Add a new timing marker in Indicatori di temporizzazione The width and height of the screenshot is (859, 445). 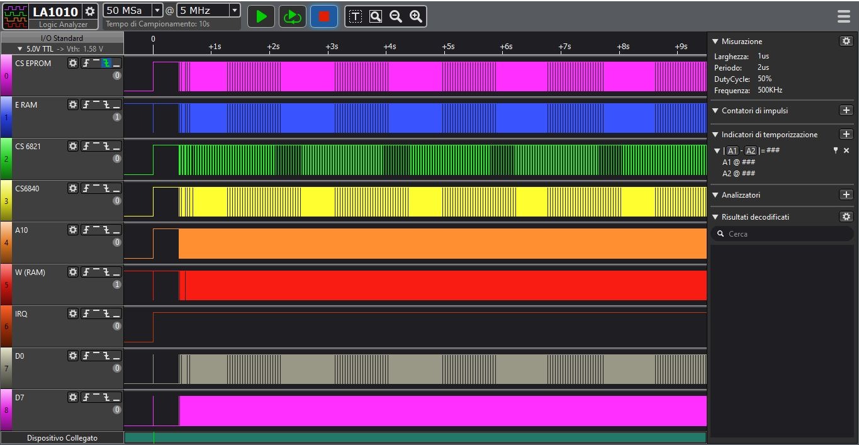(846, 134)
